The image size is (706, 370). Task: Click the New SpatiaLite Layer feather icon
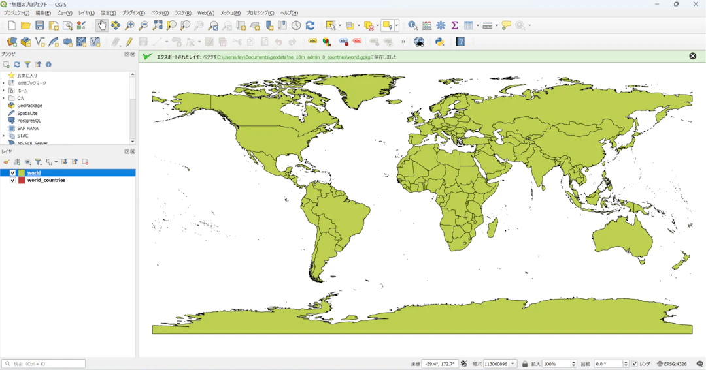click(x=54, y=42)
